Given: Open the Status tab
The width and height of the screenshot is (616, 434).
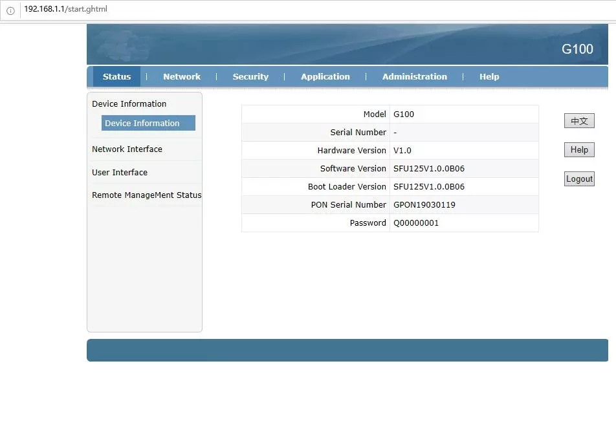Looking at the screenshot, I should tap(116, 76).
